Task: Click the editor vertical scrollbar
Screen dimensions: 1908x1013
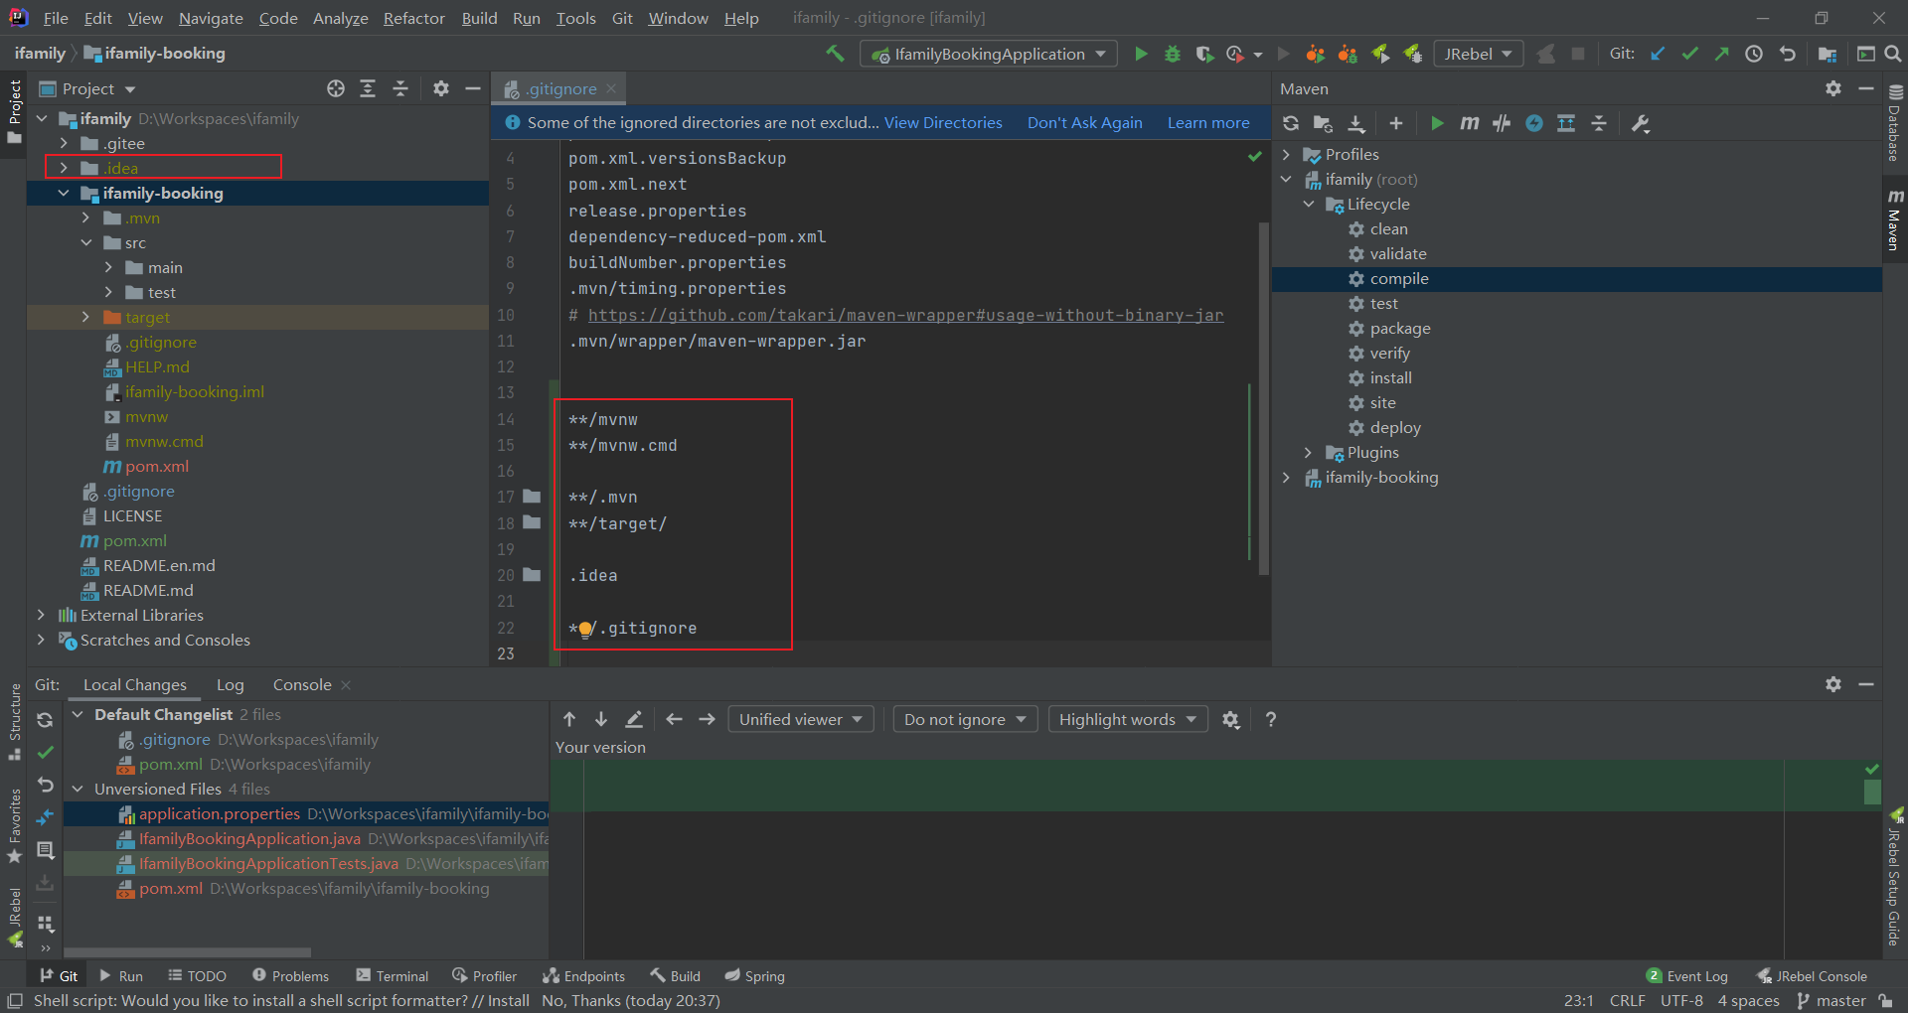Action: click(x=1264, y=397)
